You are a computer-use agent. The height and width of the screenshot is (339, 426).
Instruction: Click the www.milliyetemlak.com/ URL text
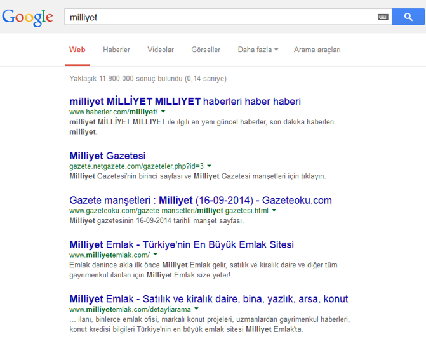(109, 255)
